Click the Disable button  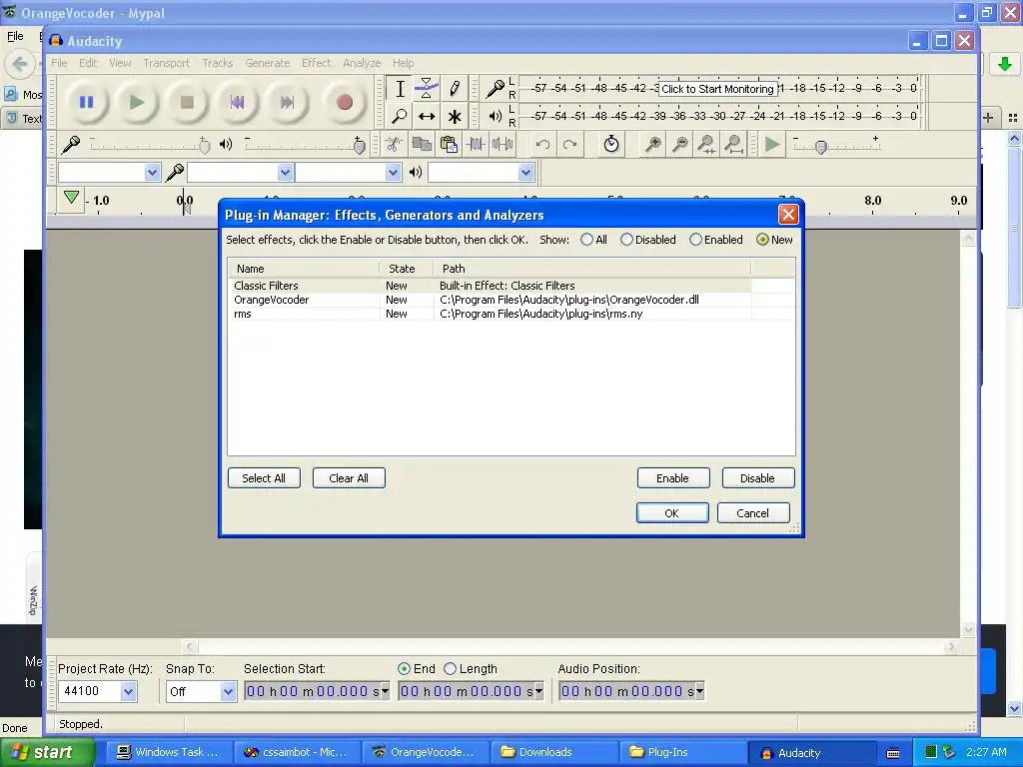point(757,478)
